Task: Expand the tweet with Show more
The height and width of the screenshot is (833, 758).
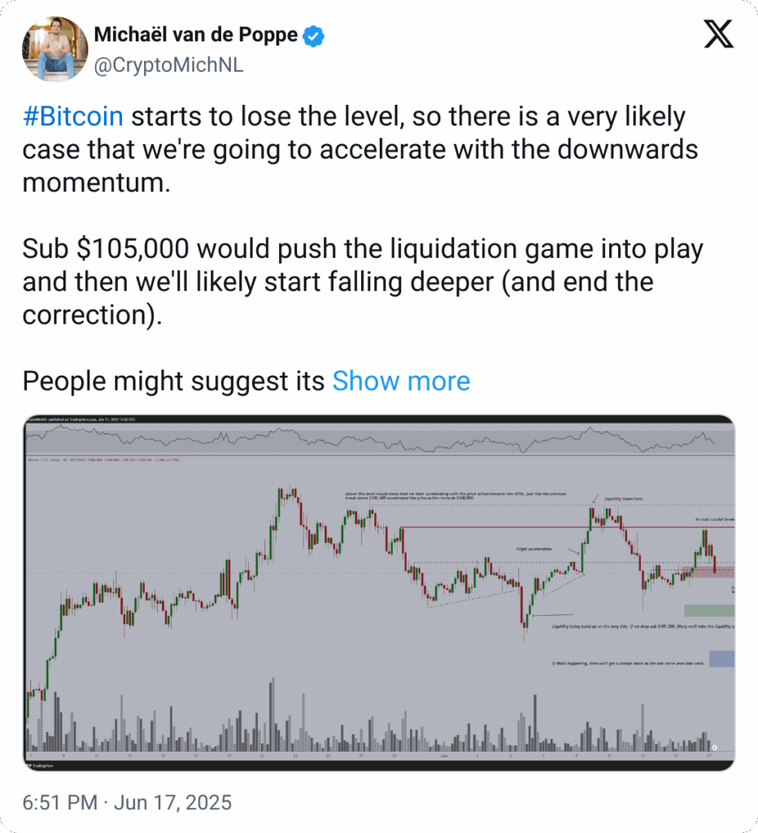Action: coord(401,381)
